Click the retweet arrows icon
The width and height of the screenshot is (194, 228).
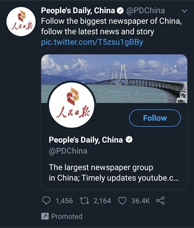[x=84, y=201]
